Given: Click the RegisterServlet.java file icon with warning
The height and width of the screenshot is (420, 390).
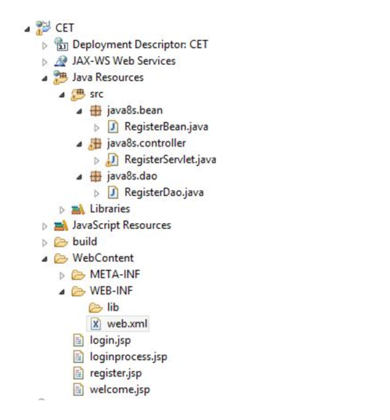Looking at the screenshot, I should 112,160.
